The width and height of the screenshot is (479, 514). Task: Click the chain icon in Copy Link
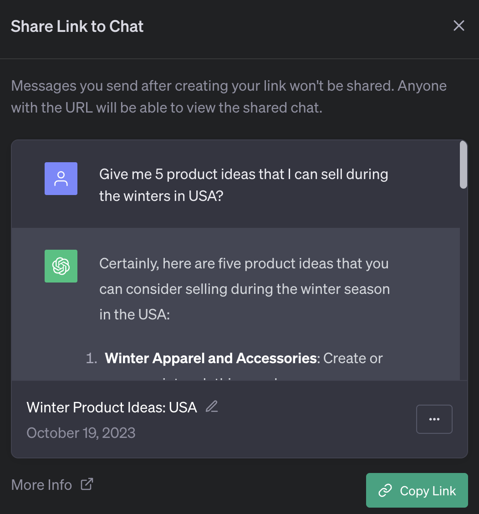point(385,491)
